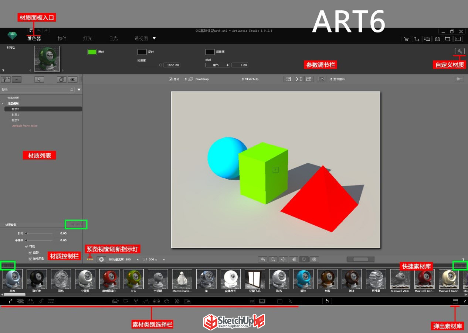Switch to the 着色器 tab
The height and width of the screenshot is (333, 468).
pos(34,38)
